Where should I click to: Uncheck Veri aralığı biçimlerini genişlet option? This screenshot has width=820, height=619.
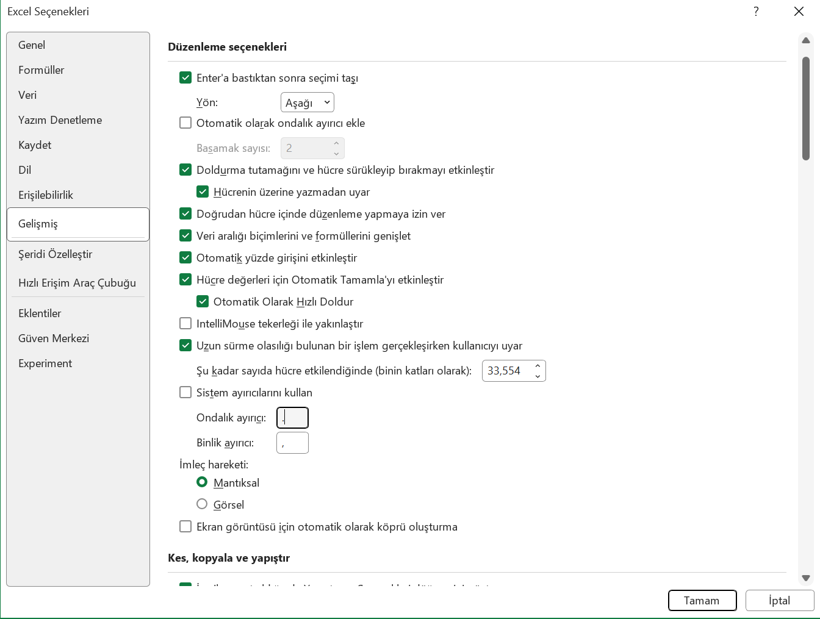click(x=185, y=235)
